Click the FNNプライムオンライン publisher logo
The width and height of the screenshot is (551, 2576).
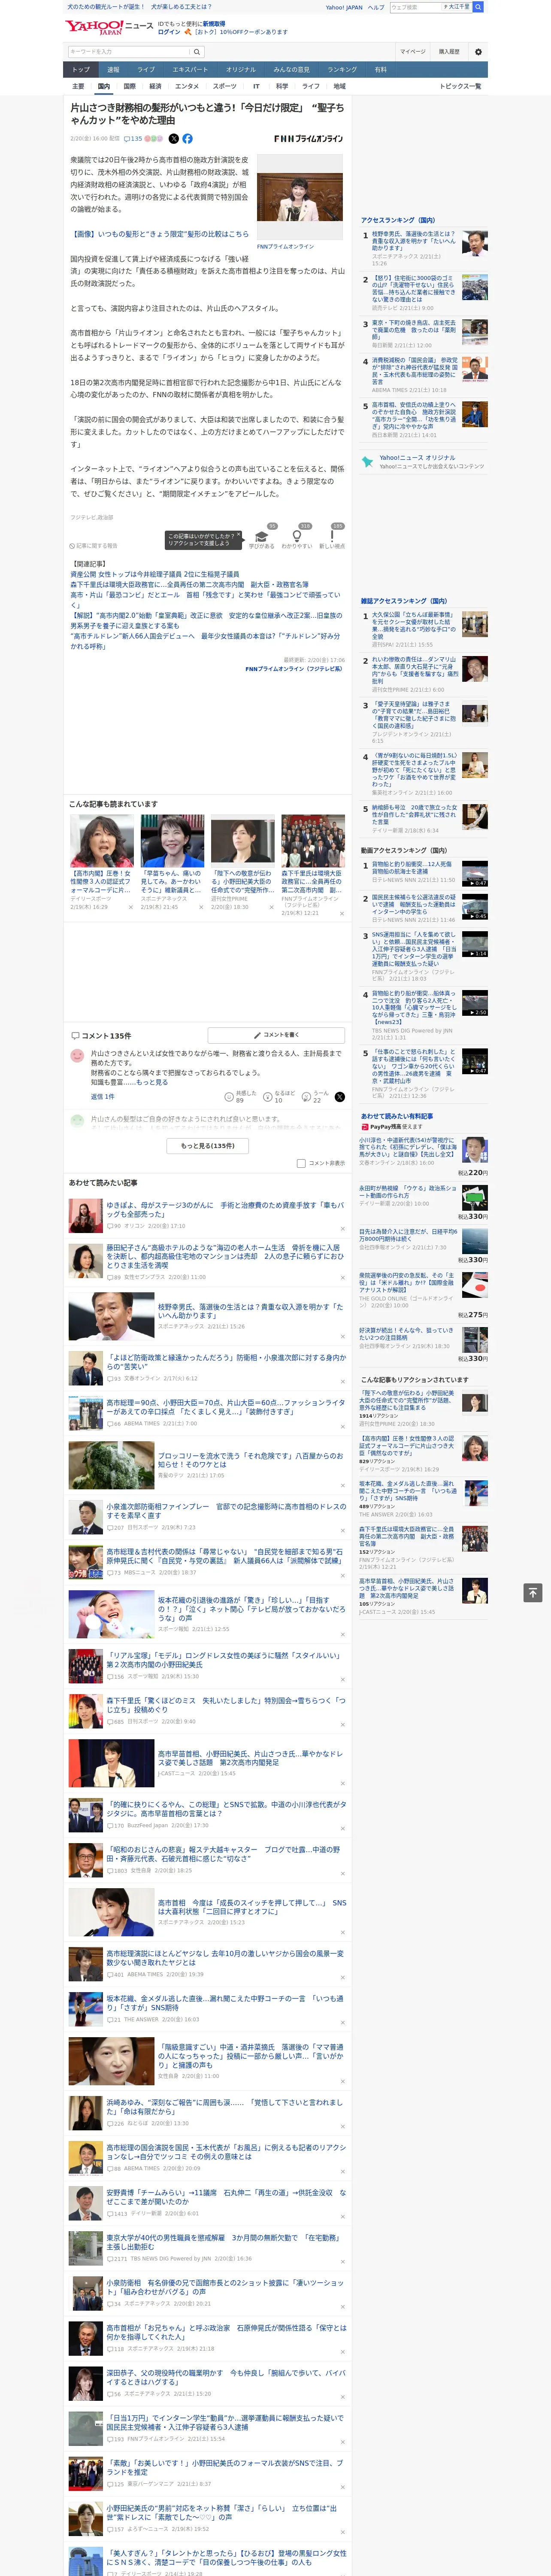click(x=308, y=139)
